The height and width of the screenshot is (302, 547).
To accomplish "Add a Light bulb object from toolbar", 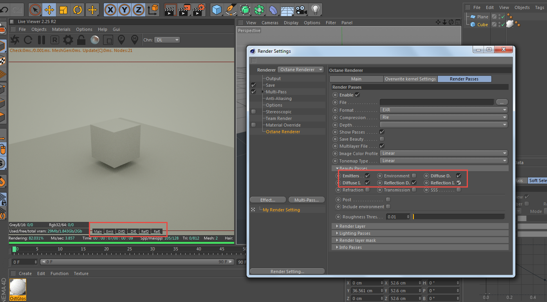I will 315,9.
